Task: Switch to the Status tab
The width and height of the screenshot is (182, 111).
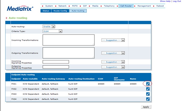Action: [x=46, y=11]
